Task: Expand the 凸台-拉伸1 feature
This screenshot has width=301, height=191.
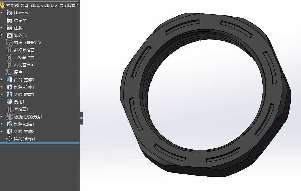Action: 2,79
